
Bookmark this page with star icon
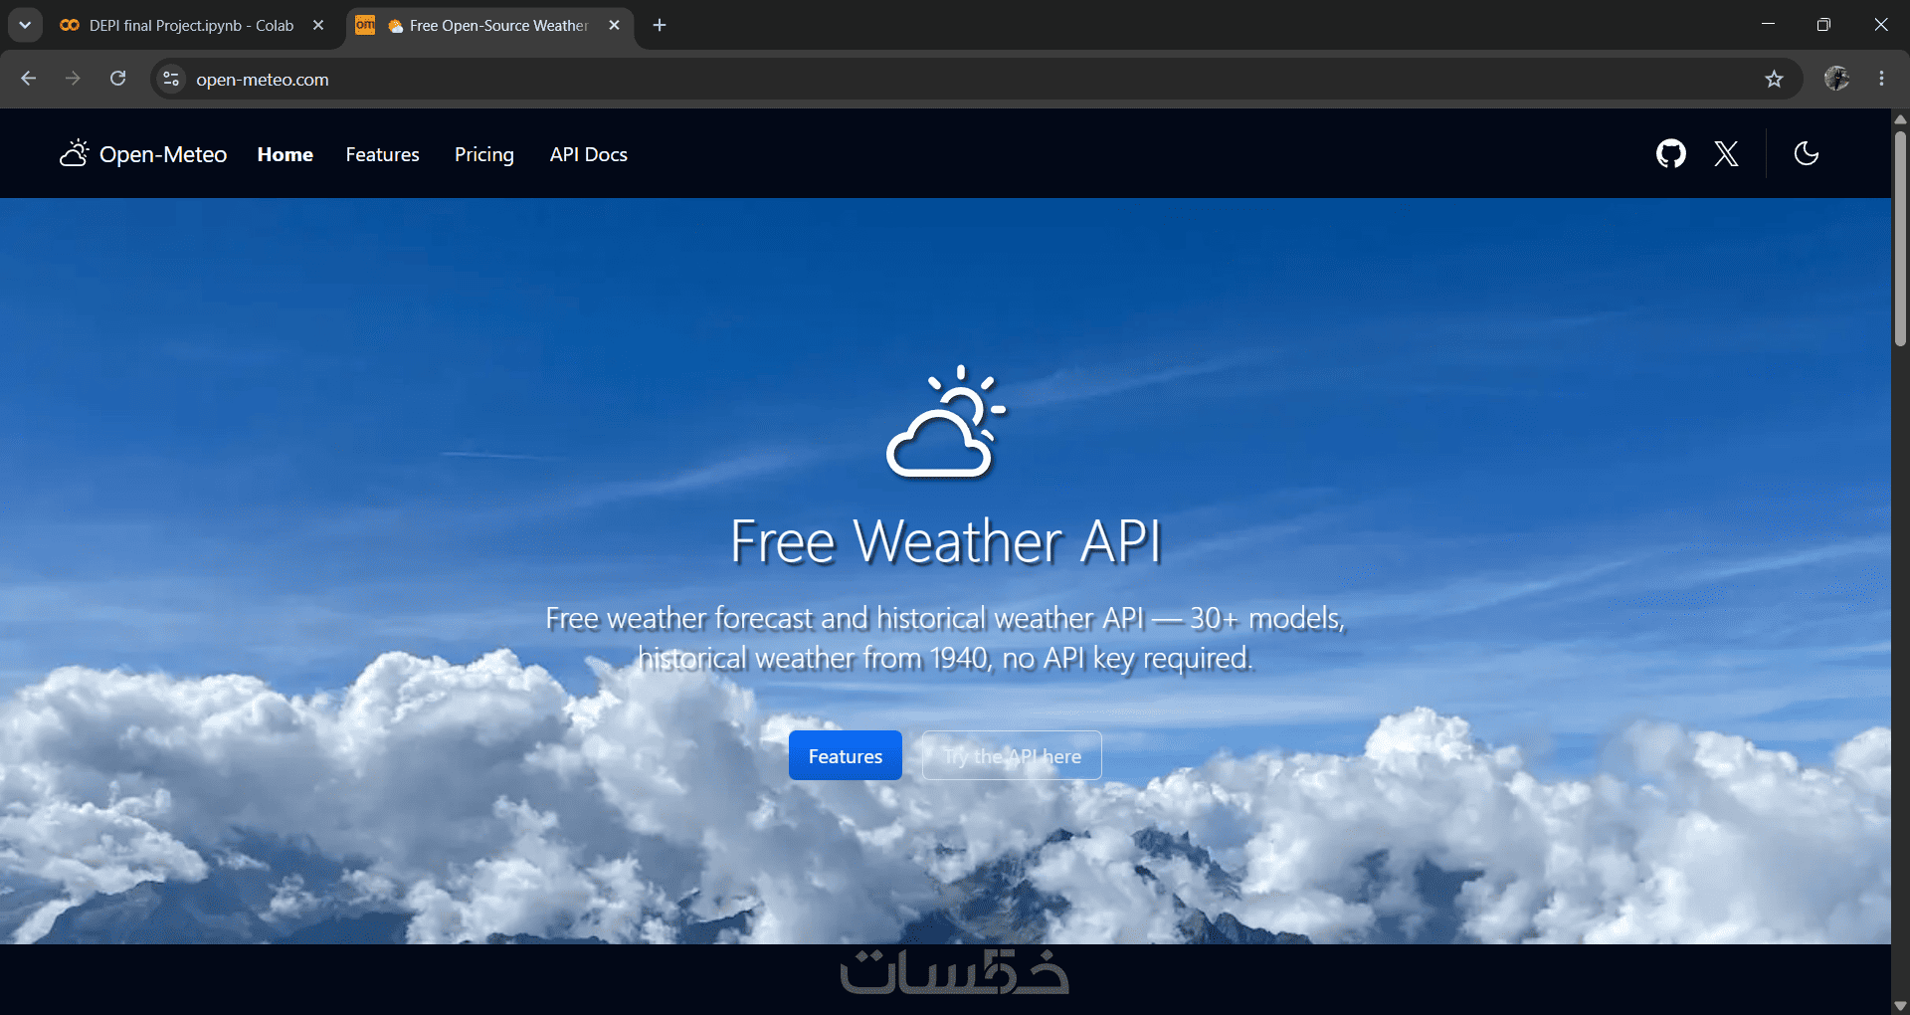point(1774,79)
